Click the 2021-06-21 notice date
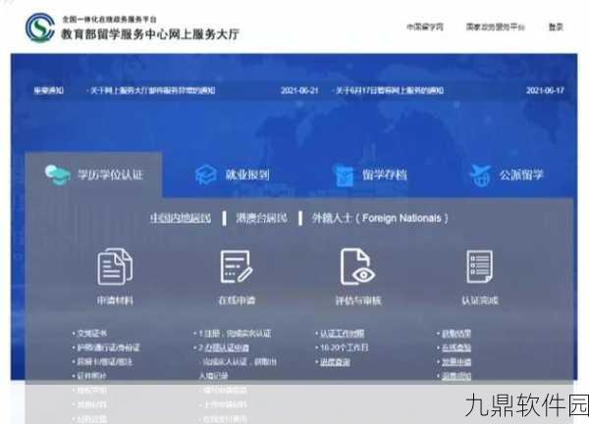Screen dimensions: 589x424 [299, 90]
